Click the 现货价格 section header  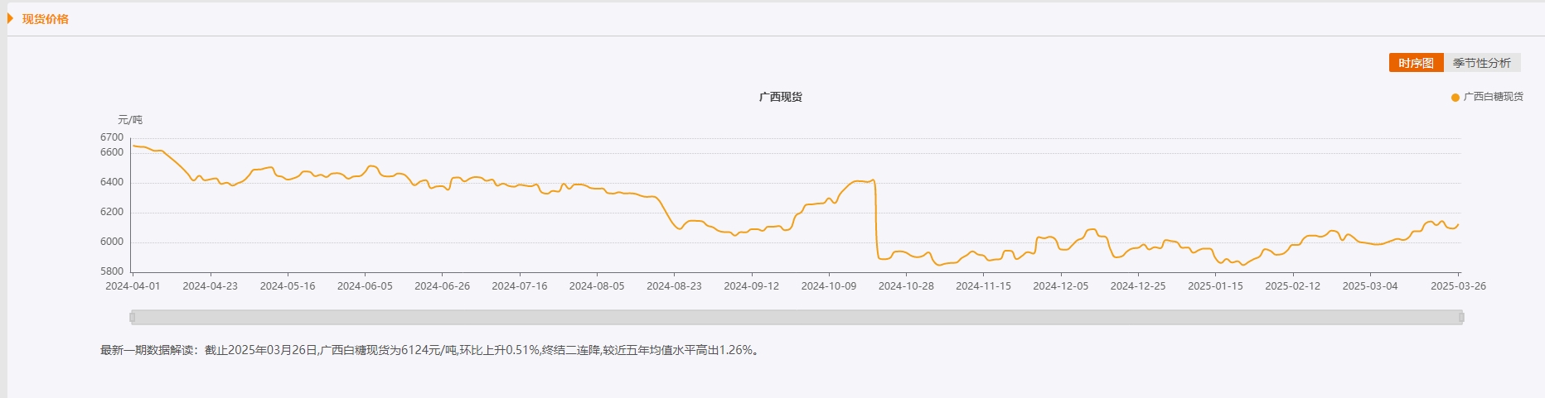click(46, 19)
